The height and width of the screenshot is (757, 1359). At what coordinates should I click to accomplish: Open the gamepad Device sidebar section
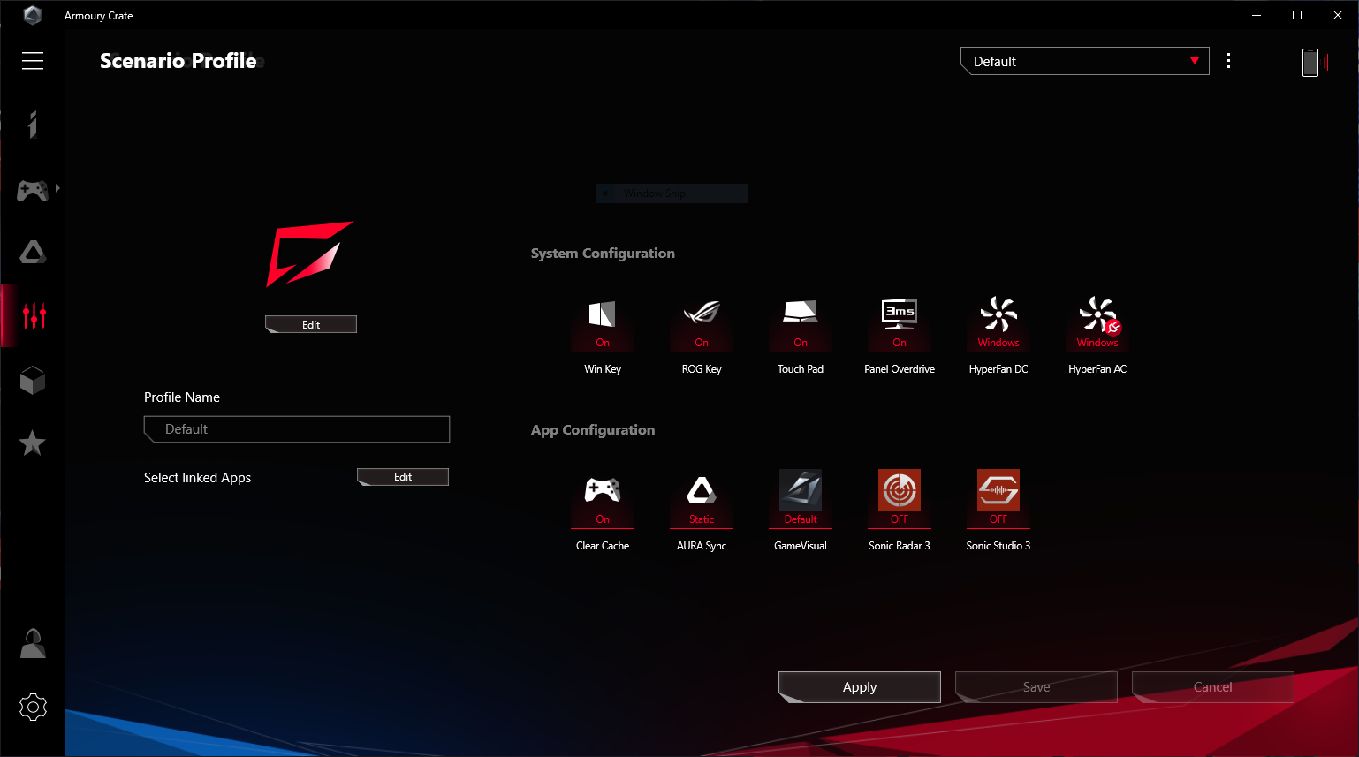(33, 189)
